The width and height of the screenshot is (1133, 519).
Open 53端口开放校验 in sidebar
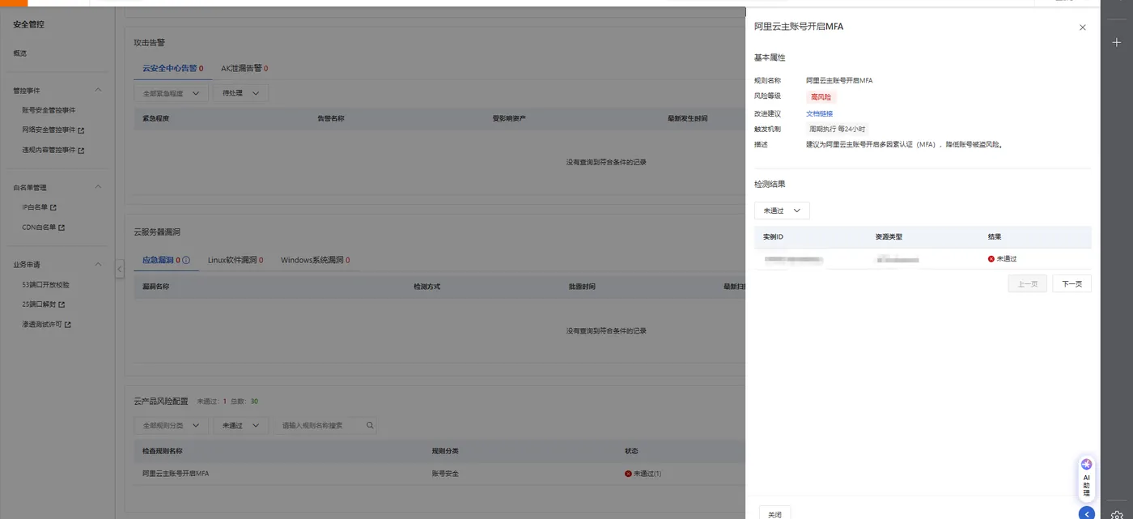click(45, 285)
